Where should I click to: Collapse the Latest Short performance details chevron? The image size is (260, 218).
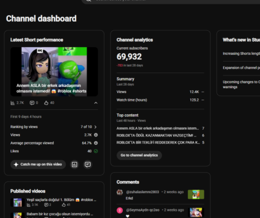[x=96, y=103]
